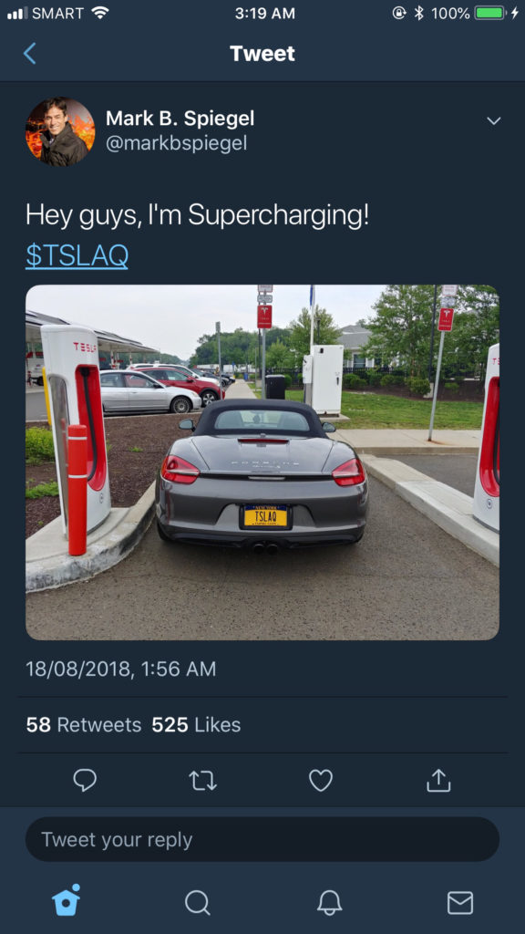The width and height of the screenshot is (525, 934).
Task: Open the Messages envelope icon
Action: (460, 902)
